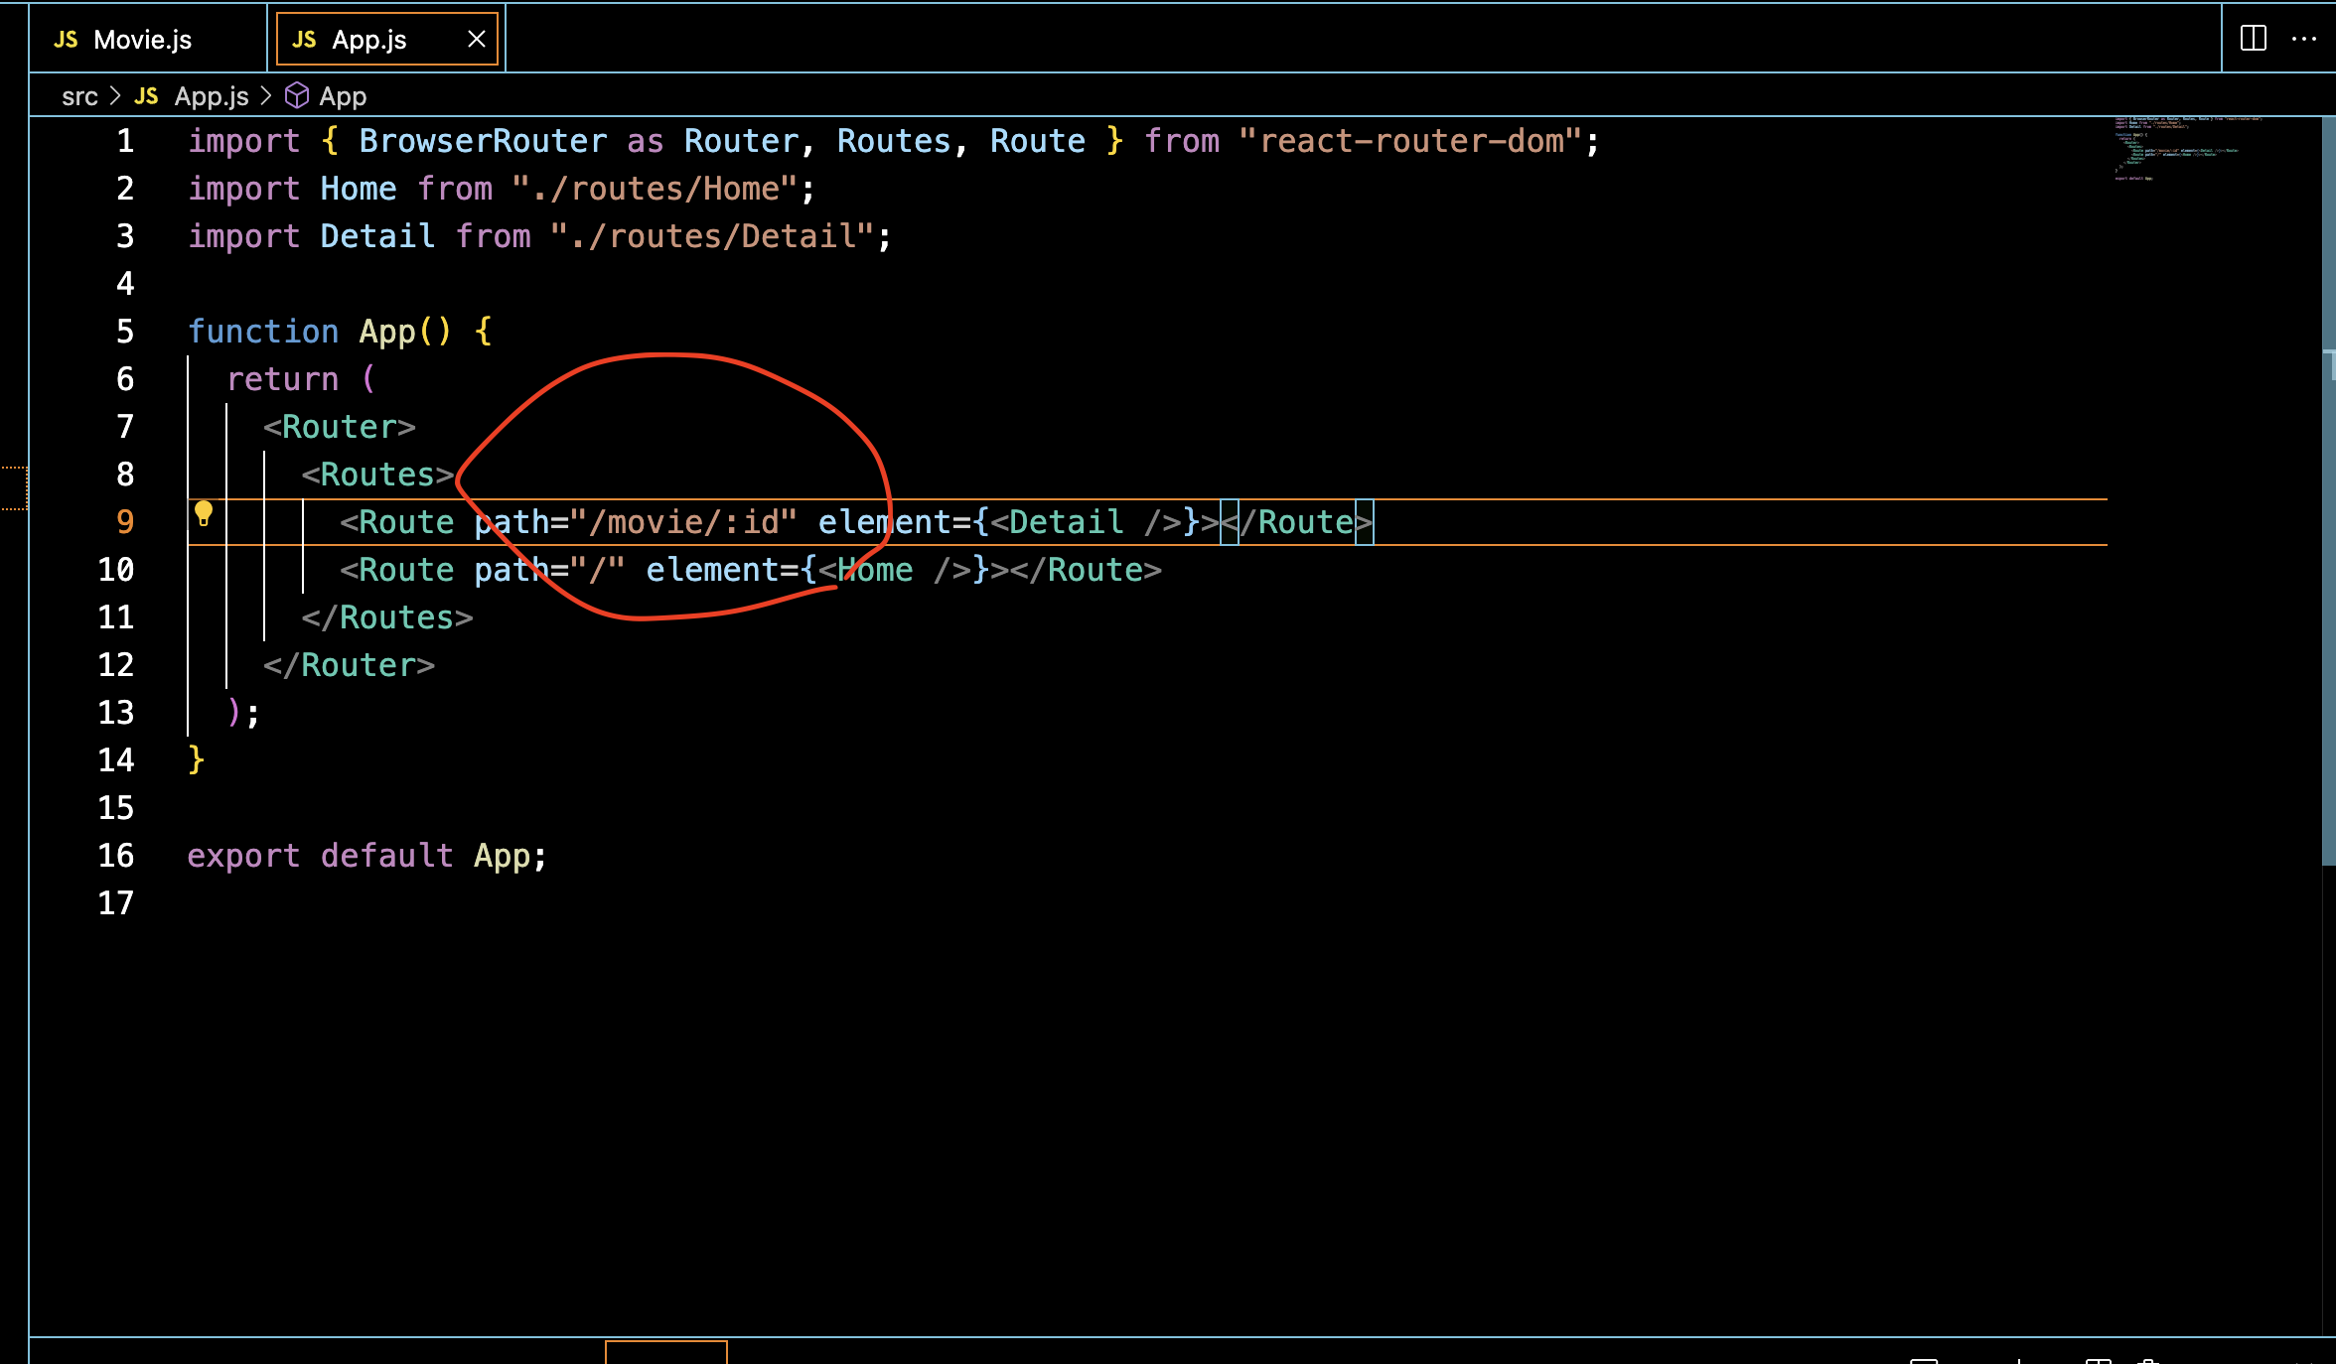
Task: Click the JS file icon on Movie.js tab
Action: point(66,40)
